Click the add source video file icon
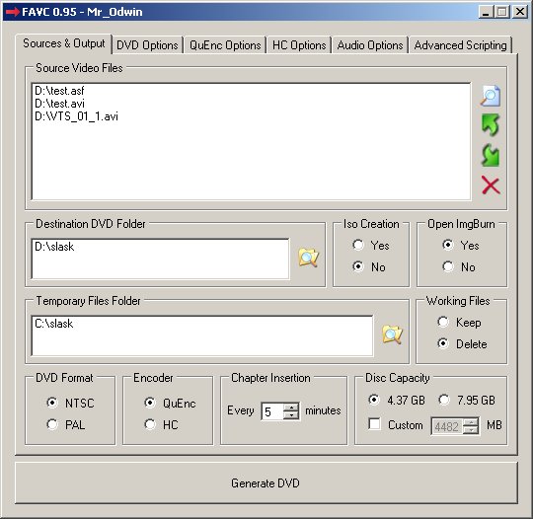This screenshot has width=533, height=519. tap(491, 96)
